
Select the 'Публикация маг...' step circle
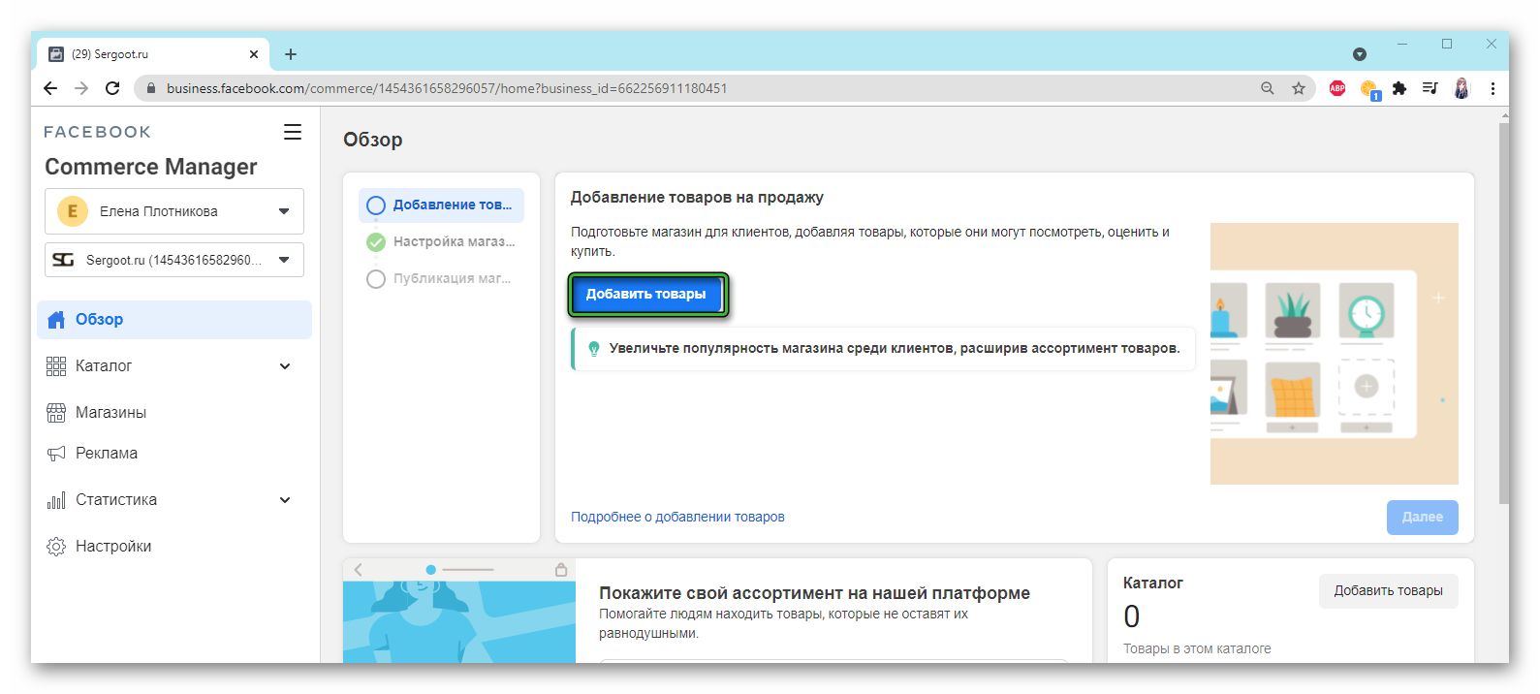coord(376,279)
